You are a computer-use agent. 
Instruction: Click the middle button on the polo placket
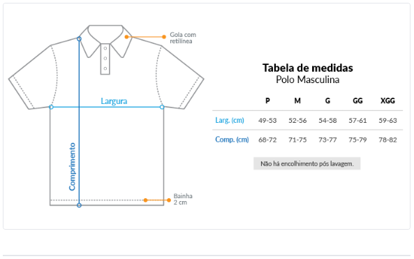(x=105, y=59)
